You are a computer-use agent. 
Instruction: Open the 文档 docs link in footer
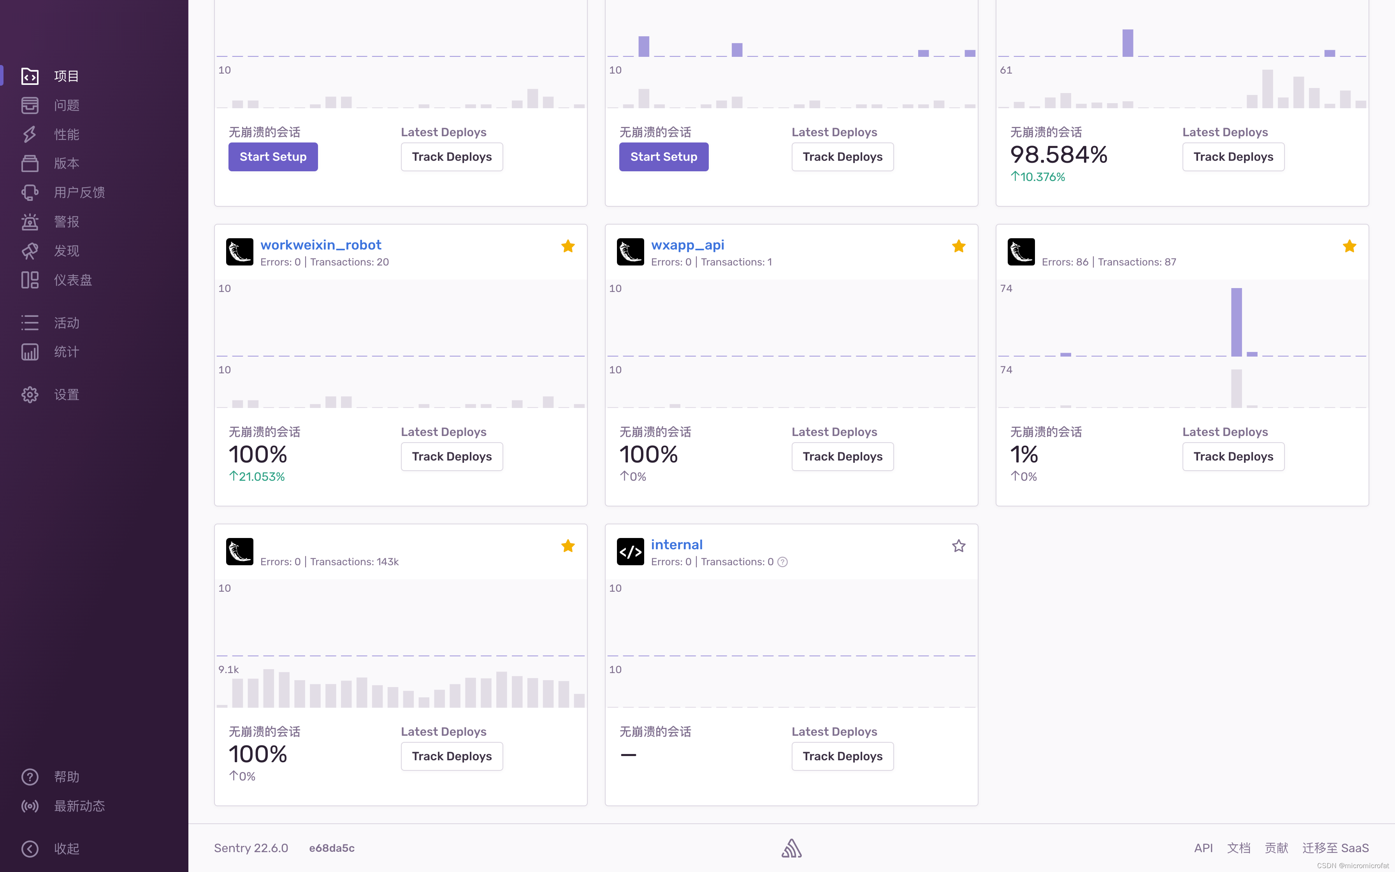(x=1239, y=848)
